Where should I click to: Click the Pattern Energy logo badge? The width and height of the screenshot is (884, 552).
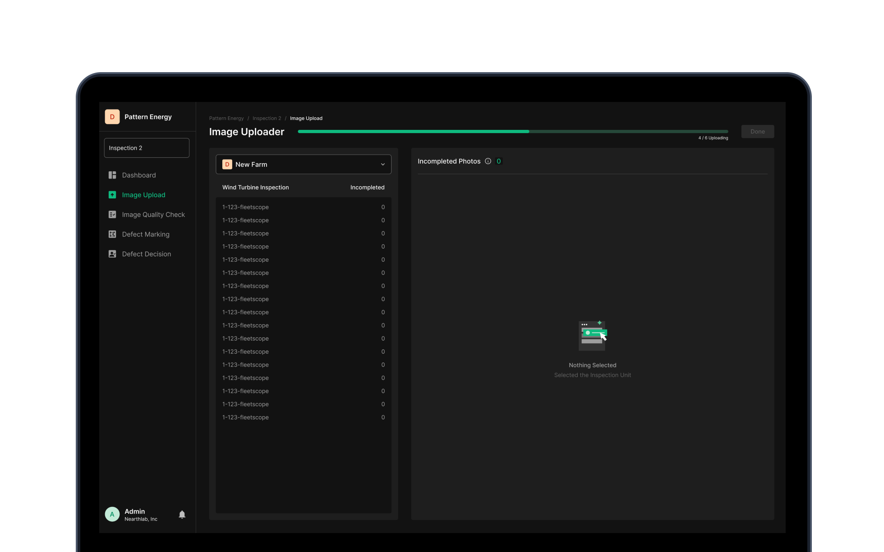click(x=112, y=117)
